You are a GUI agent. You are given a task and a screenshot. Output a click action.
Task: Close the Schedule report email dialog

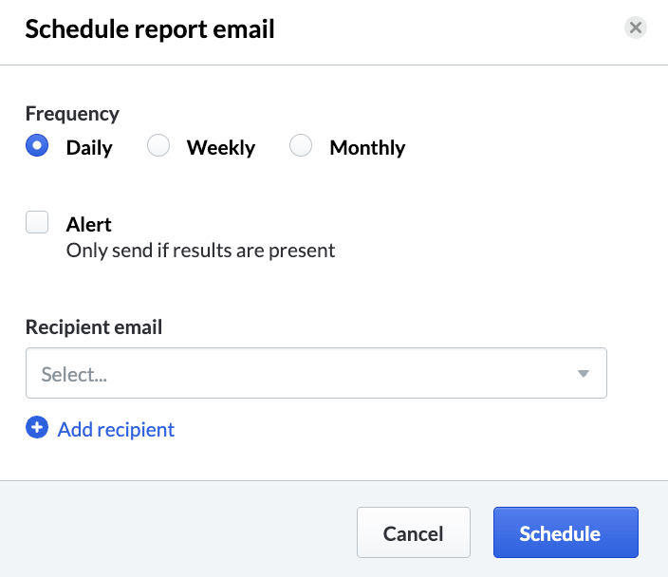[636, 28]
